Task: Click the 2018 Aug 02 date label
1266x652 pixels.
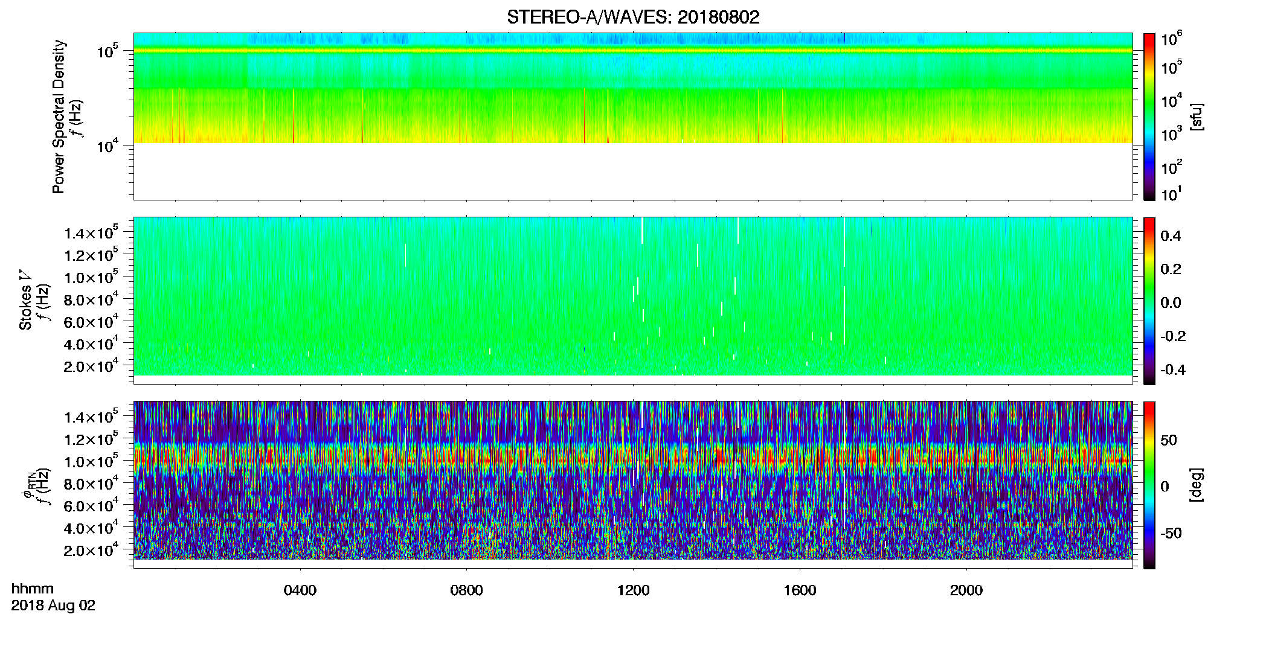Action: (x=53, y=606)
